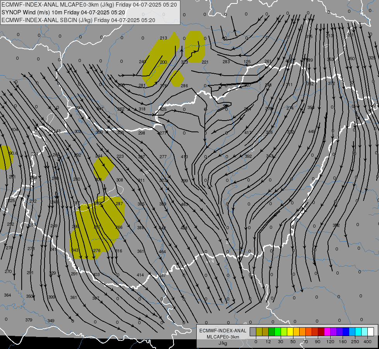The width and height of the screenshot is (379, 349).
Task: Click the pure yellow legend swatch
Action: (290, 332)
